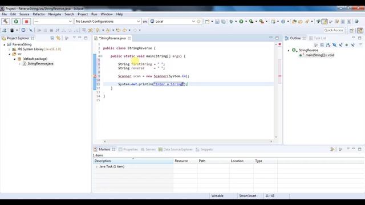Switch to the Data Source Explorer tab
The width and height of the screenshot is (365, 205).
tap(176, 149)
